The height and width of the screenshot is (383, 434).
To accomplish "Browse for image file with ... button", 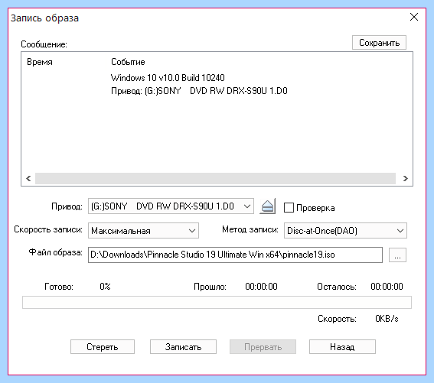I will pyautogui.click(x=397, y=255).
